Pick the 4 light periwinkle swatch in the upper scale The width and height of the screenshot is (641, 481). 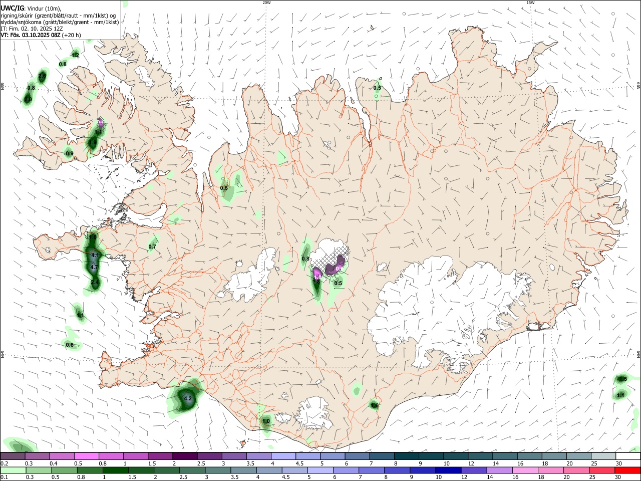tap(283, 456)
